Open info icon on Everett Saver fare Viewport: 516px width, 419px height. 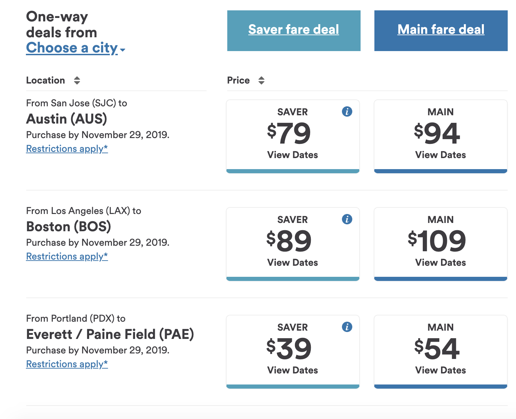(x=347, y=327)
